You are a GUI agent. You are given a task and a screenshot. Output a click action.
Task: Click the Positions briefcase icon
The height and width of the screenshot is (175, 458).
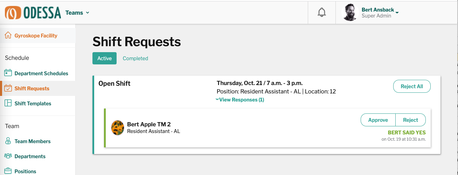[x=8, y=171]
